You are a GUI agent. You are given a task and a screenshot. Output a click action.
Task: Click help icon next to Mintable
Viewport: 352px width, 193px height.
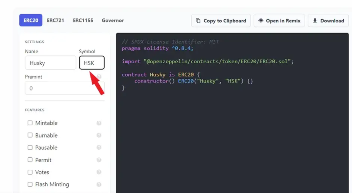(x=99, y=123)
